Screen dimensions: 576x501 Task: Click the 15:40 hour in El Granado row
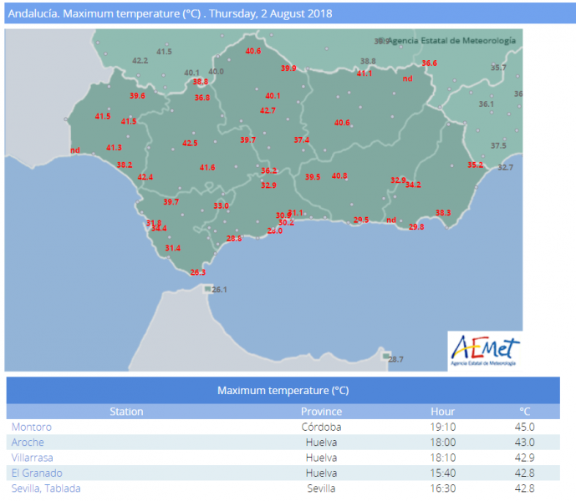coord(443,473)
